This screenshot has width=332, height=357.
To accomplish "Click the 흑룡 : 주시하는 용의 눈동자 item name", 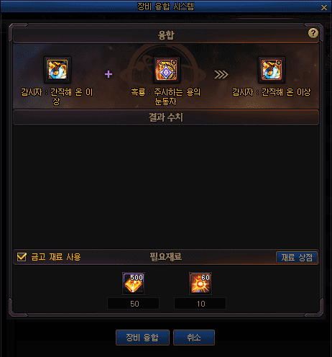I will (x=166, y=96).
